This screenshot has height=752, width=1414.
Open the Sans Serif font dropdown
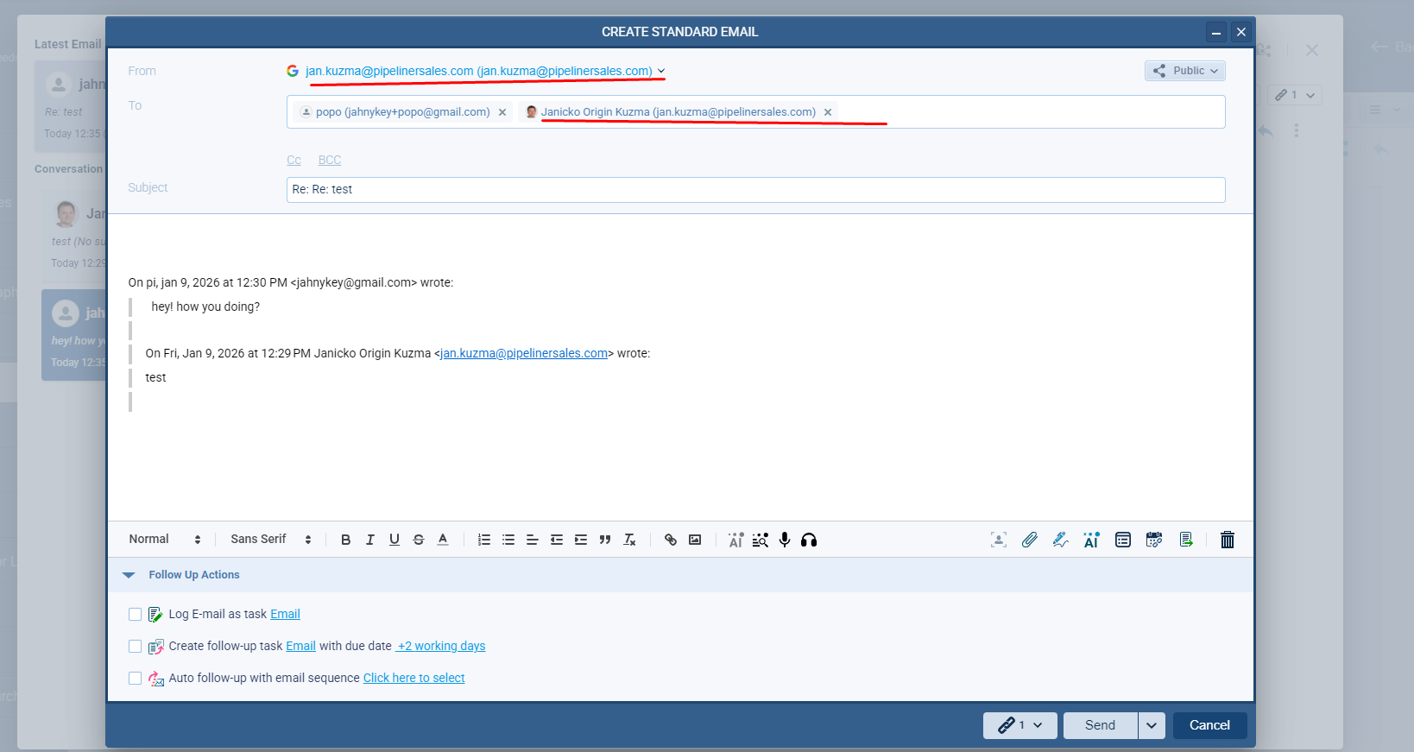pos(270,540)
